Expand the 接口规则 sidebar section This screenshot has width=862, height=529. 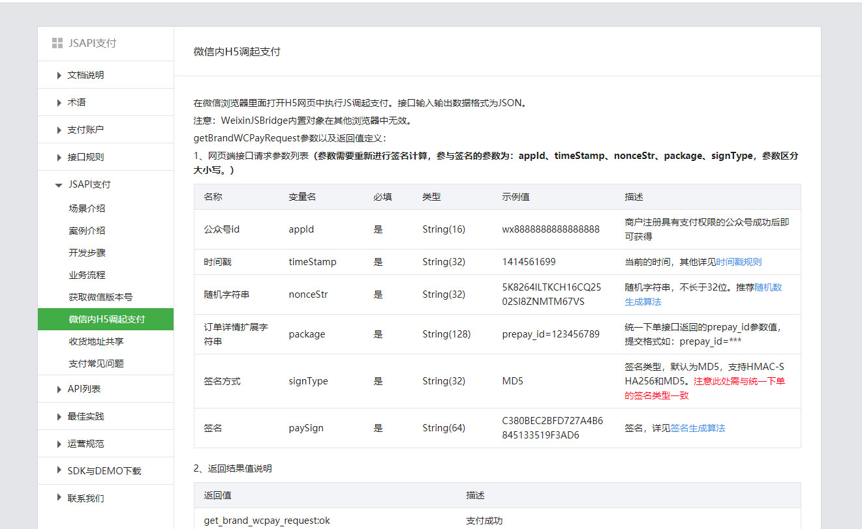pos(85,158)
